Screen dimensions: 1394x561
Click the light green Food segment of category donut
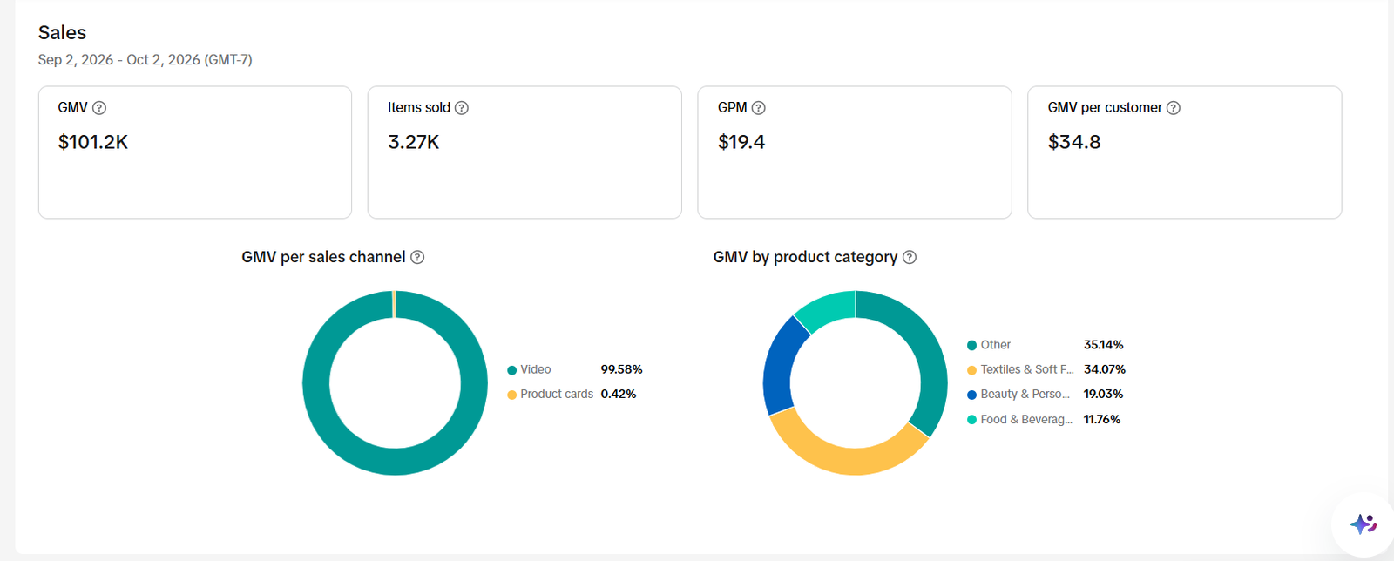(x=829, y=308)
